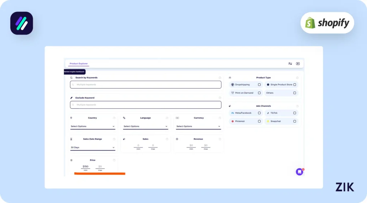Open the Language dropdown
Screen dimensions: 367x203
(146, 126)
